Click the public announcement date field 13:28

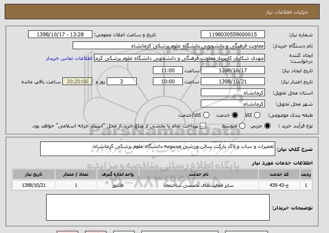click(x=60, y=35)
